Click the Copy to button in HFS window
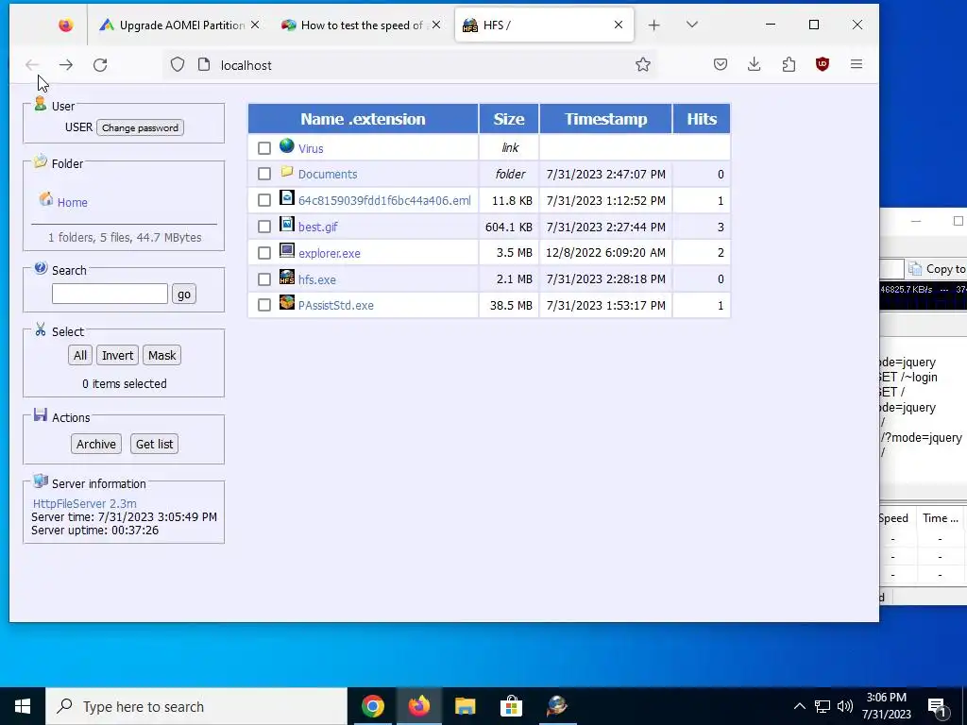The height and width of the screenshot is (725, 967). click(x=938, y=269)
